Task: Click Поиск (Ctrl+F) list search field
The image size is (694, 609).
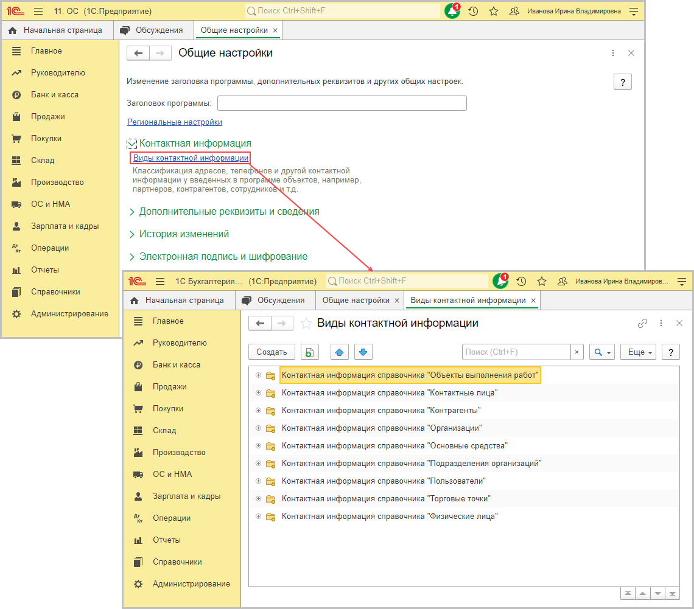Action: 516,352
